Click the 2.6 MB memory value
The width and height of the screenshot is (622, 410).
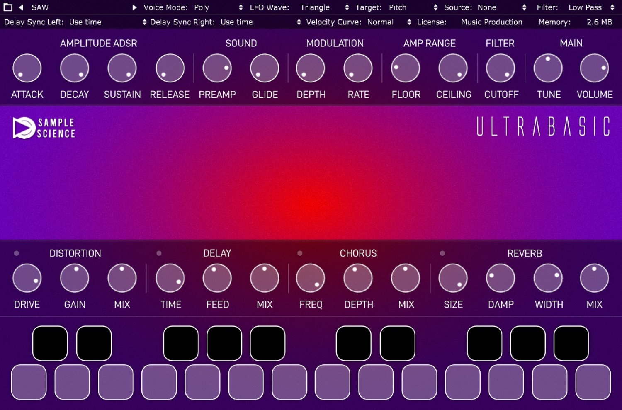[x=599, y=22]
